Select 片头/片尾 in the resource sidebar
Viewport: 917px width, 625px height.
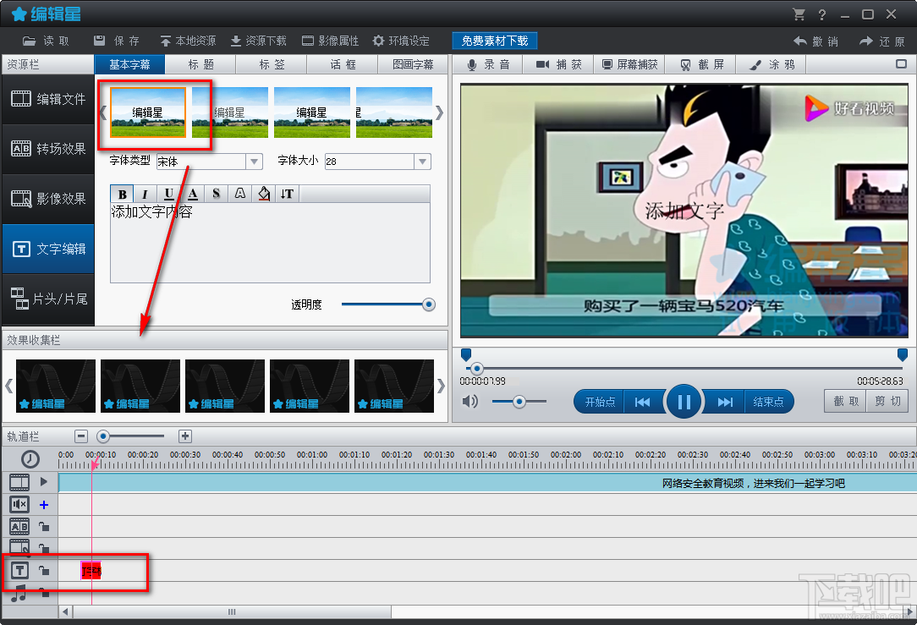pos(48,299)
